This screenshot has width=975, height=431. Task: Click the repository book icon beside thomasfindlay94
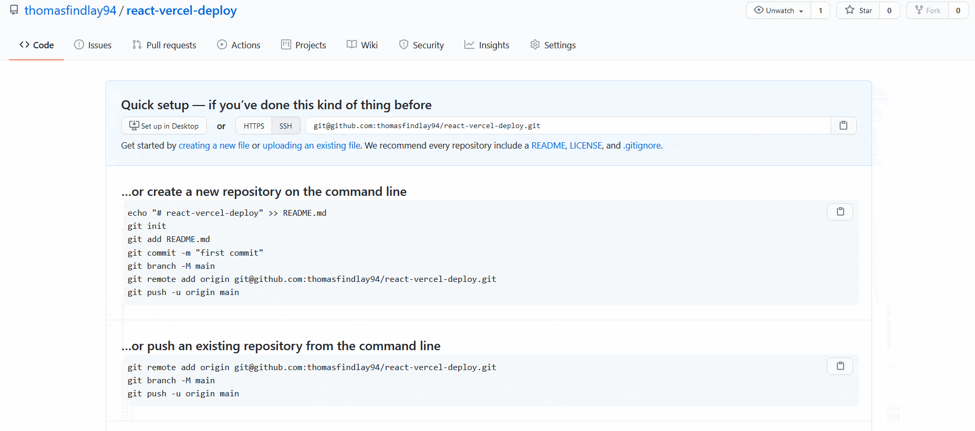click(14, 10)
